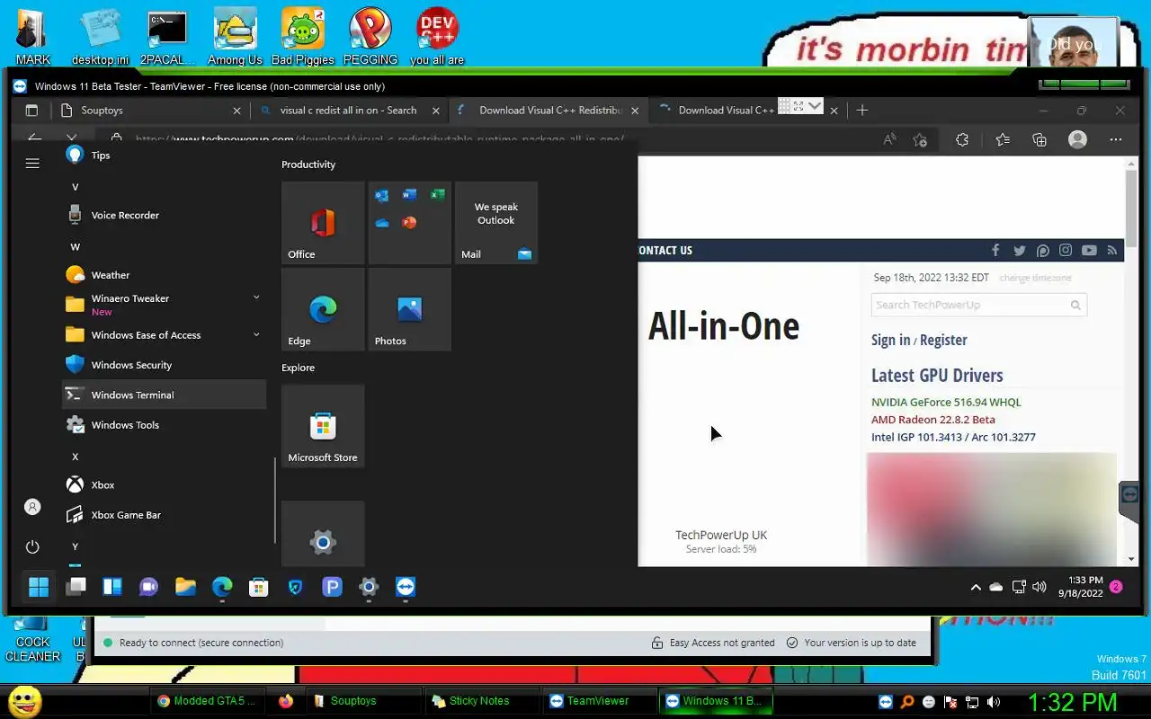Open Among Us desktop shortcut
The height and width of the screenshot is (719, 1151).
pyautogui.click(x=235, y=38)
